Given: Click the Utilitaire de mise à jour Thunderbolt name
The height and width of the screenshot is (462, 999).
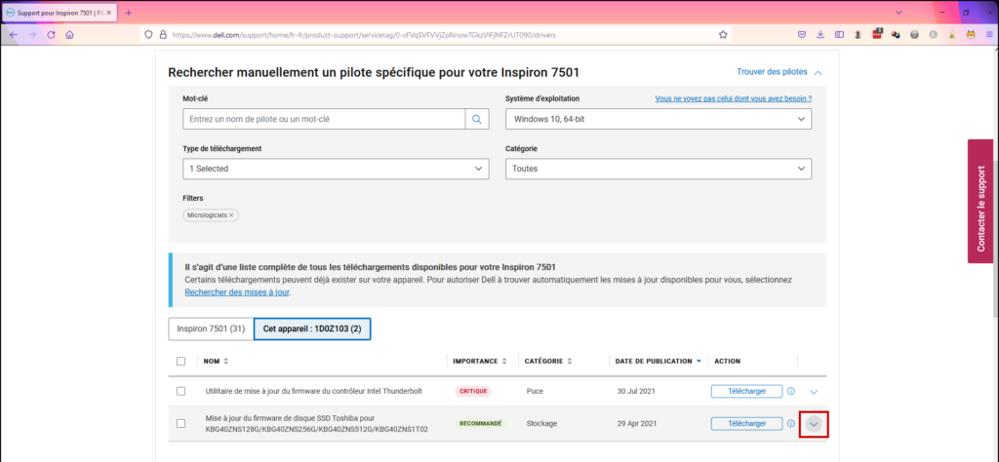Looking at the screenshot, I should pyautogui.click(x=313, y=392).
